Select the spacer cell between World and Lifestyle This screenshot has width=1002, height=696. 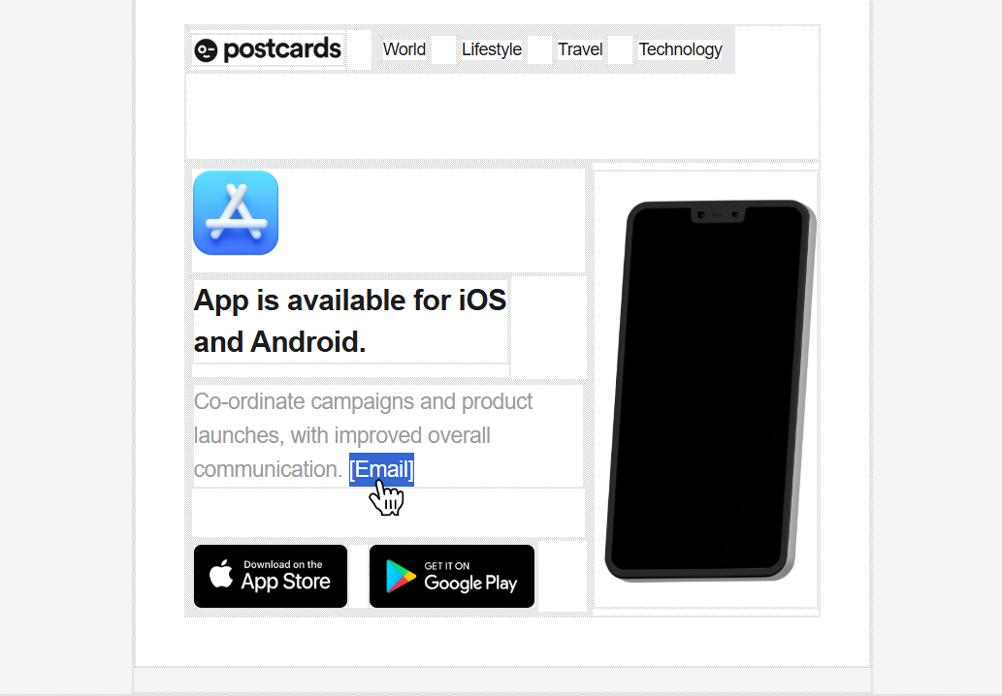[x=443, y=49]
